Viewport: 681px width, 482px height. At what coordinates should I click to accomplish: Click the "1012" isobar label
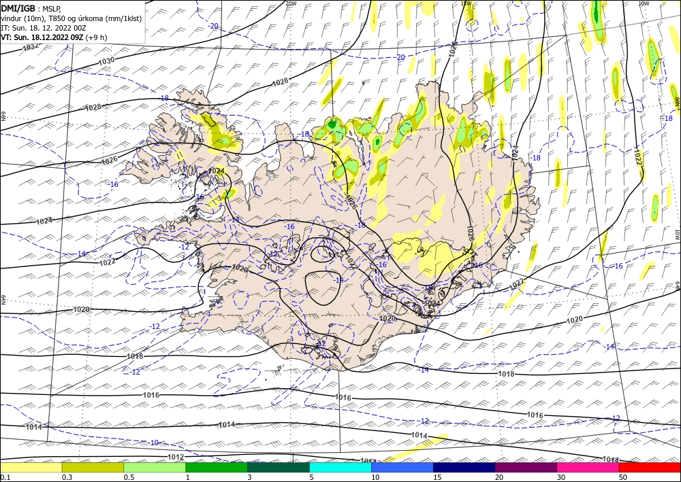[176, 457]
